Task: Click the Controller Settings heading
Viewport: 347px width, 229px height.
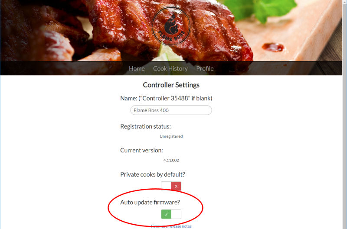Action: tap(171, 85)
